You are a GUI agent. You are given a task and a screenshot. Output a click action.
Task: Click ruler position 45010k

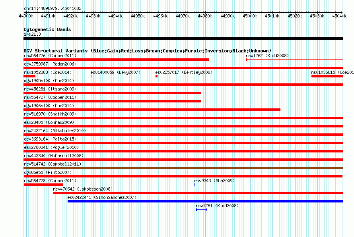point(272,16)
